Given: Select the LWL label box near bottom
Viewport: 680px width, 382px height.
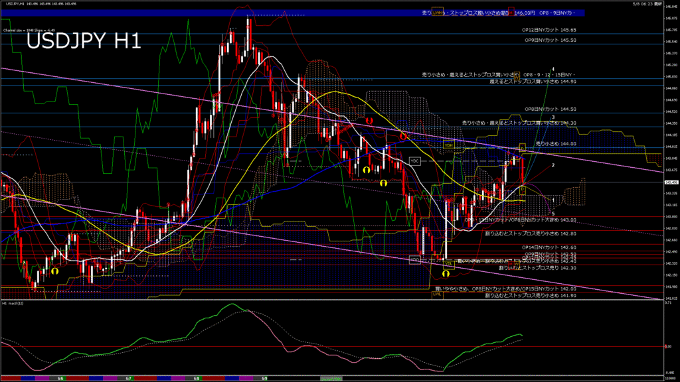Looking at the screenshot, I should (436, 294).
